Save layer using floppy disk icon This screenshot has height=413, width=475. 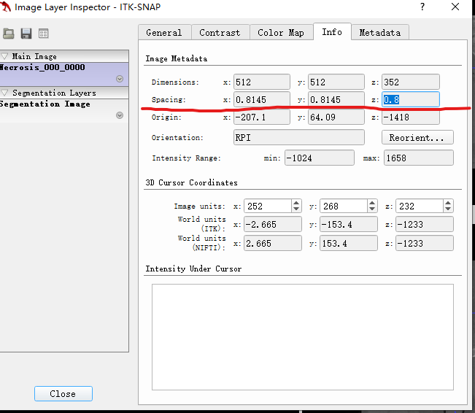[26, 34]
